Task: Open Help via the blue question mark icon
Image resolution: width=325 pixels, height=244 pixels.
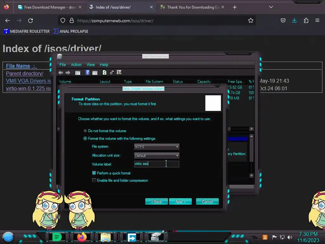Action: point(88,72)
